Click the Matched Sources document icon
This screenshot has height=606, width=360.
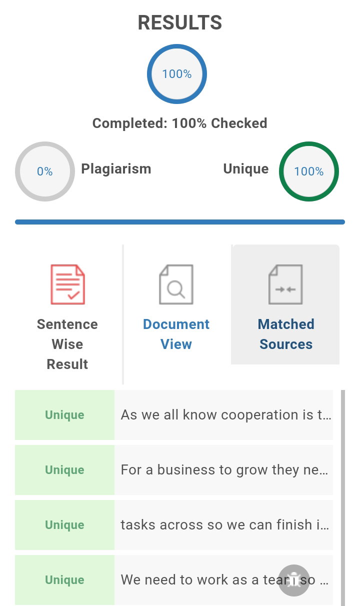285,284
